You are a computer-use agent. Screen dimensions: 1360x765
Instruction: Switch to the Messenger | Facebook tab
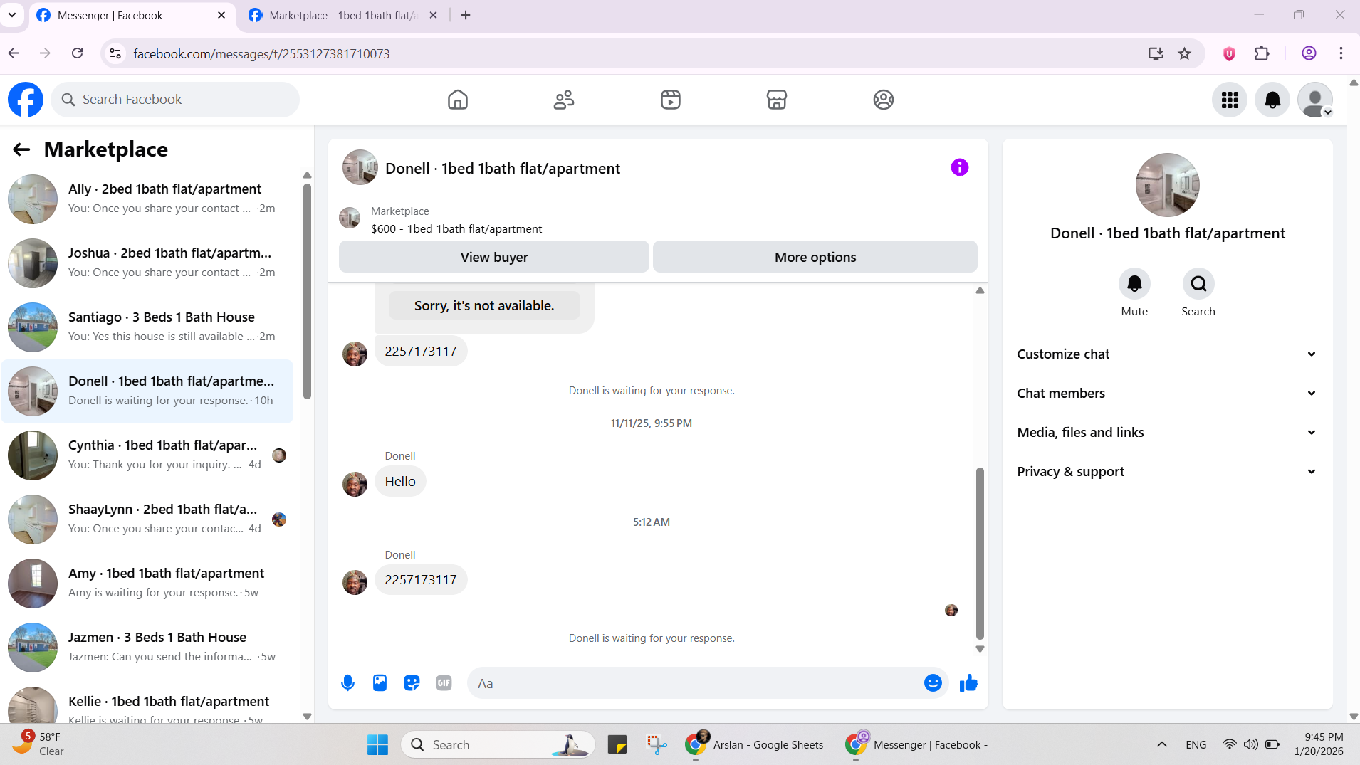132,16
